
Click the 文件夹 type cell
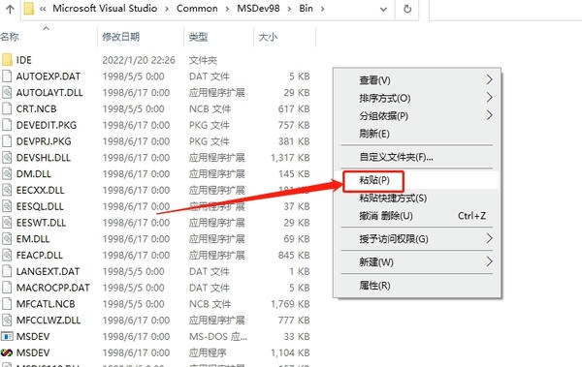(203, 60)
